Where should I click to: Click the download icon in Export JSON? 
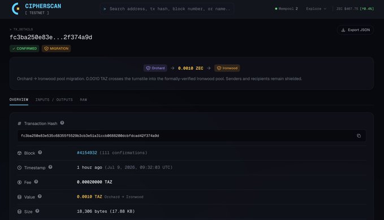tap(343, 30)
